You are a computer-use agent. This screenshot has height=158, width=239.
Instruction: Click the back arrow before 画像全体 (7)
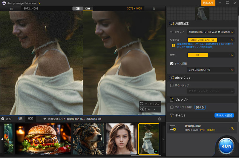[x=45, y=119]
